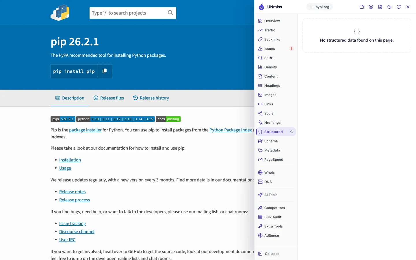Image resolution: width=416 pixels, height=260 pixels.
Task: Click the PyPI logo
Action: click(60, 13)
